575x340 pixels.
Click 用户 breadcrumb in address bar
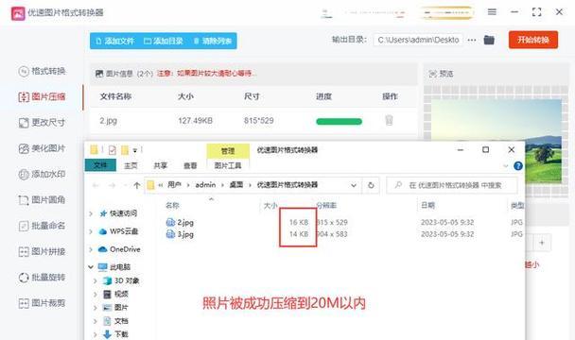click(174, 185)
